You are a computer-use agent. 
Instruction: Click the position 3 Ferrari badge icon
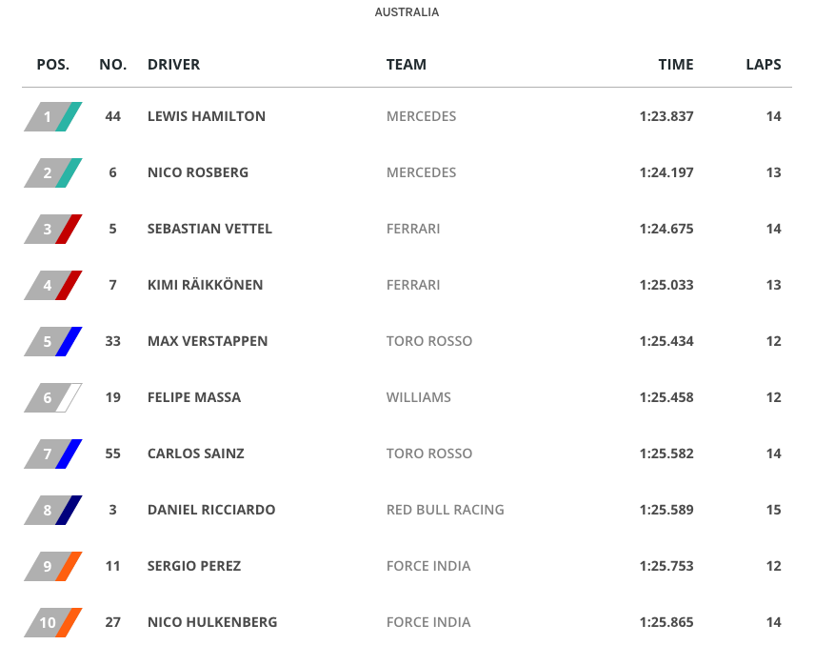pos(53,229)
